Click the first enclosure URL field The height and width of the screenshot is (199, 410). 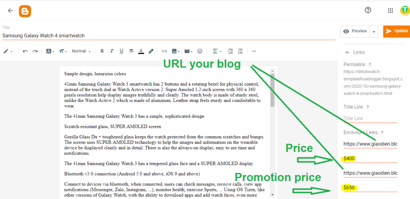370,143
